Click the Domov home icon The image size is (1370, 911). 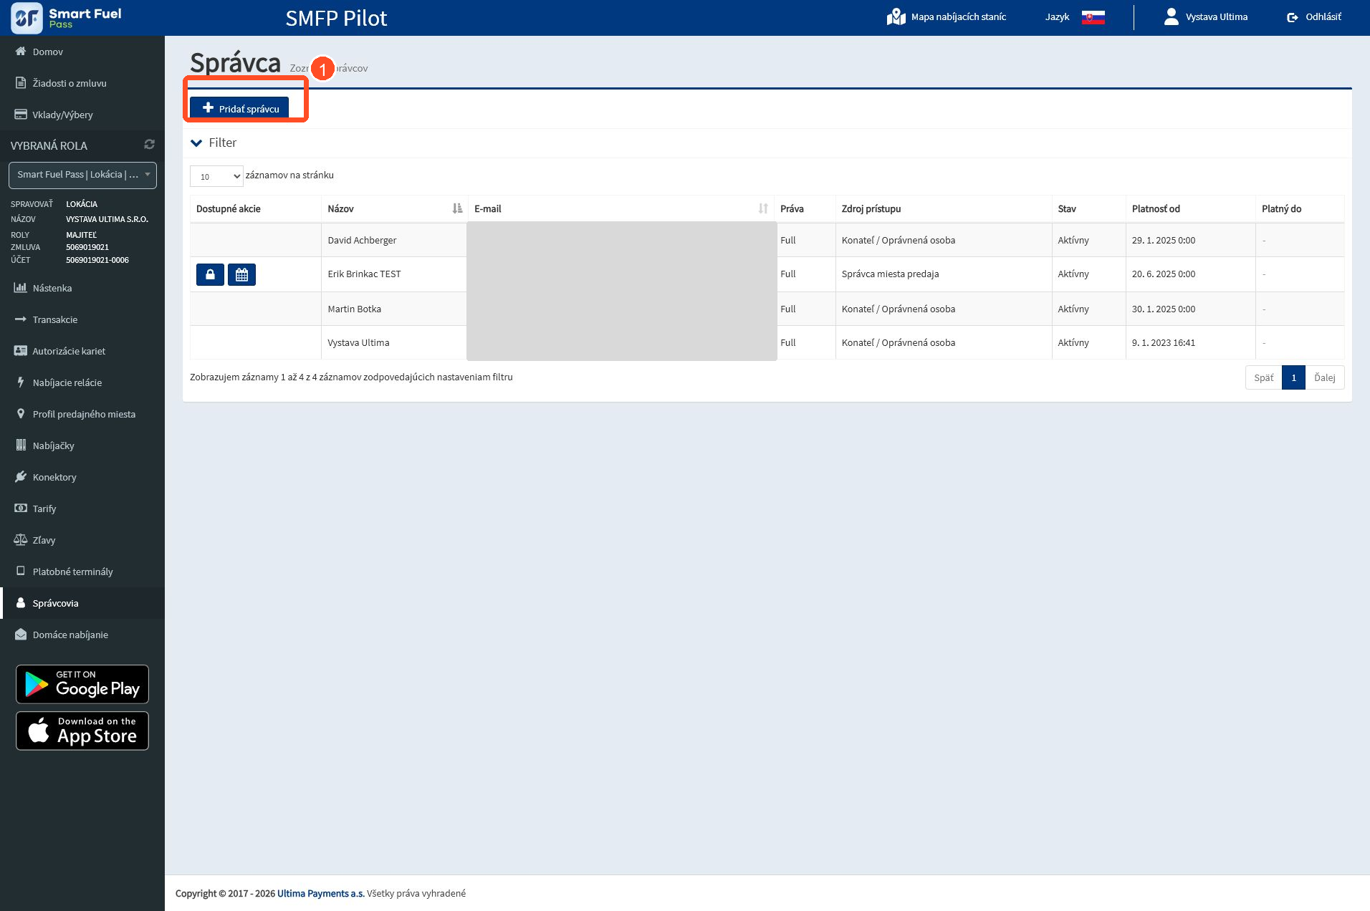point(21,52)
